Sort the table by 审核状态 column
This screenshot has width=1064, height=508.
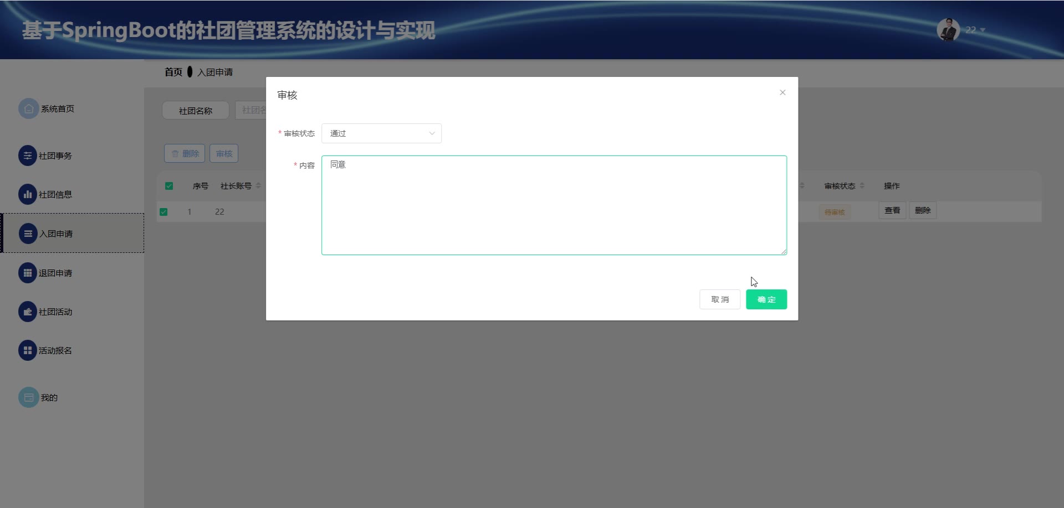pyautogui.click(x=862, y=186)
